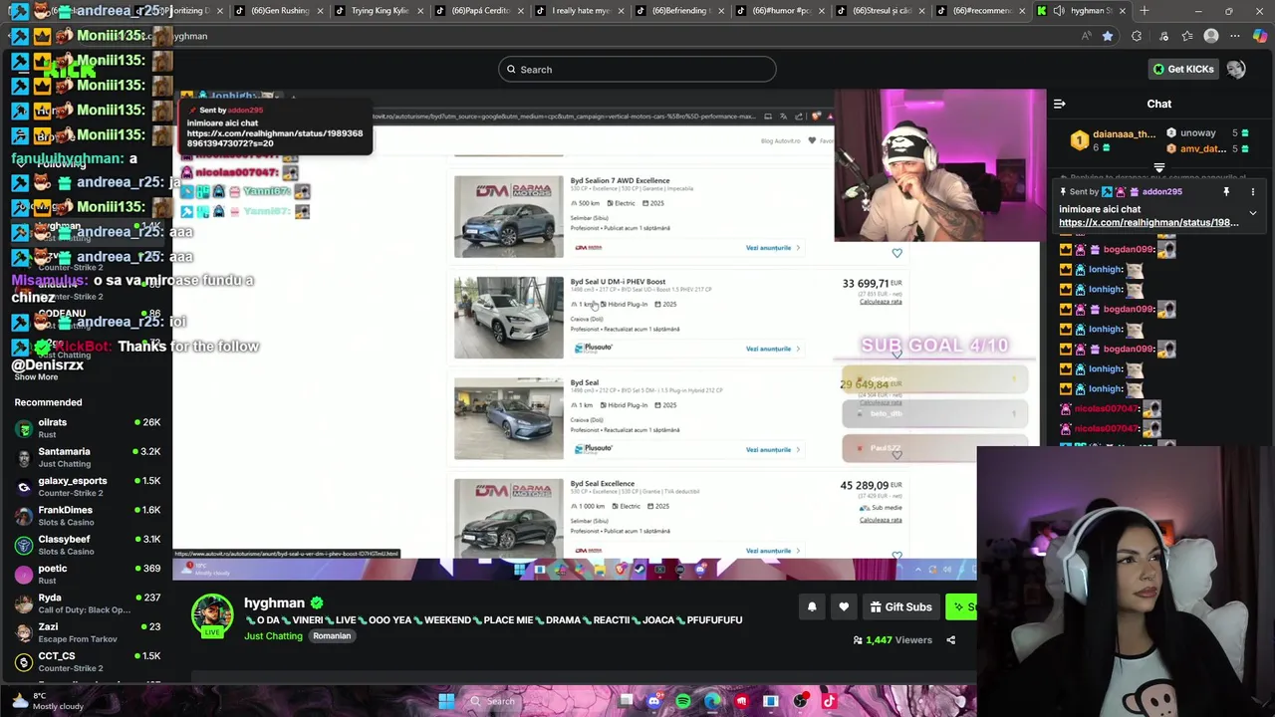
Task: Click Show More in sidebar
Action: [x=36, y=376]
